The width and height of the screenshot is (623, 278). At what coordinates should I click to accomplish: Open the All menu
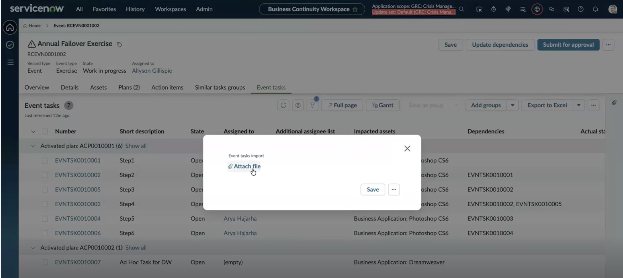pos(79,9)
